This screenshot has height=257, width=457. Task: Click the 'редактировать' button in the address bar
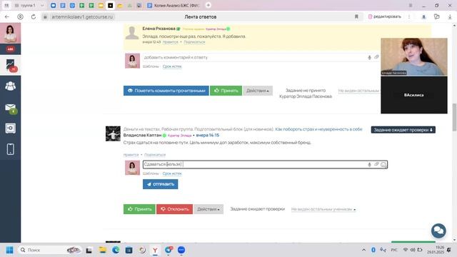(x=385, y=16)
